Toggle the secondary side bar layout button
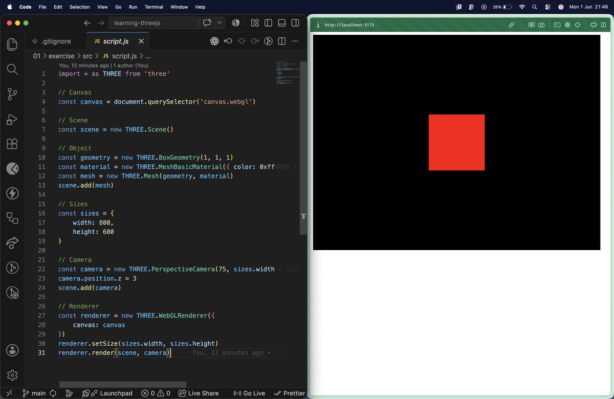 point(295,23)
